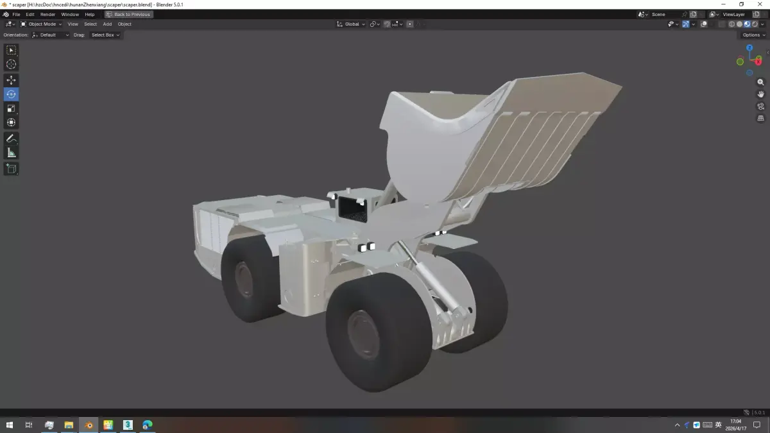
Task: Open the Object Mode dropdown
Action: (40, 24)
